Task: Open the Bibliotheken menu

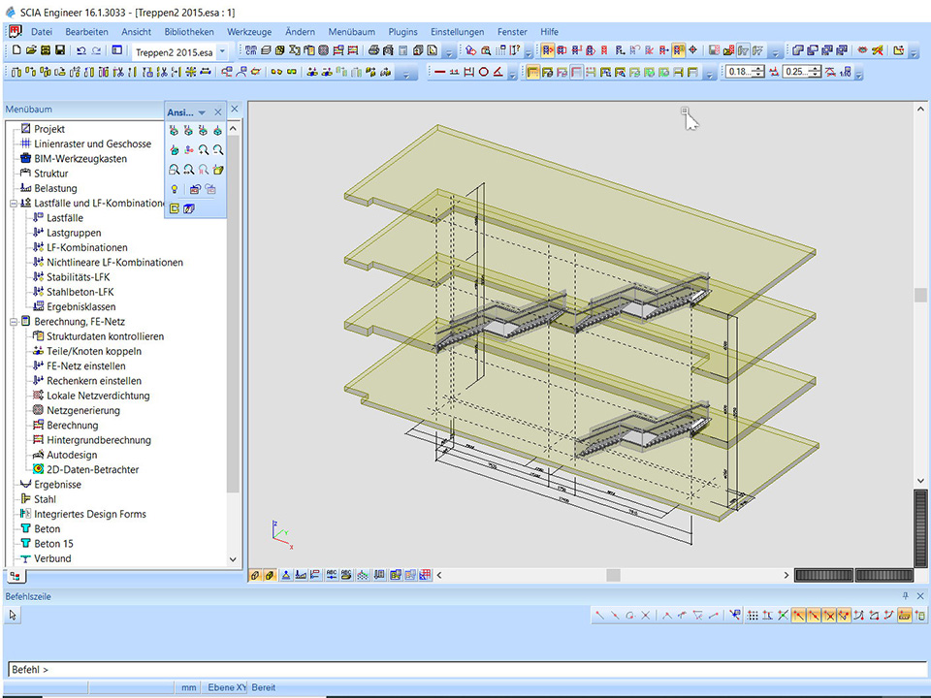Action: (x=189, y=32)
